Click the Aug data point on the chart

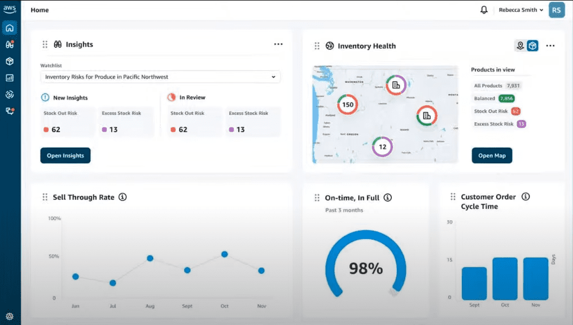click(x=150, y=258)
